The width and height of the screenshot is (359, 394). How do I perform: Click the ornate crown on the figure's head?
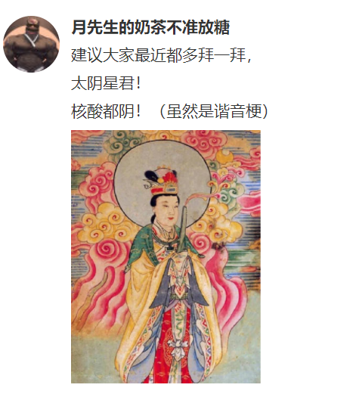(x=162, y=180)
